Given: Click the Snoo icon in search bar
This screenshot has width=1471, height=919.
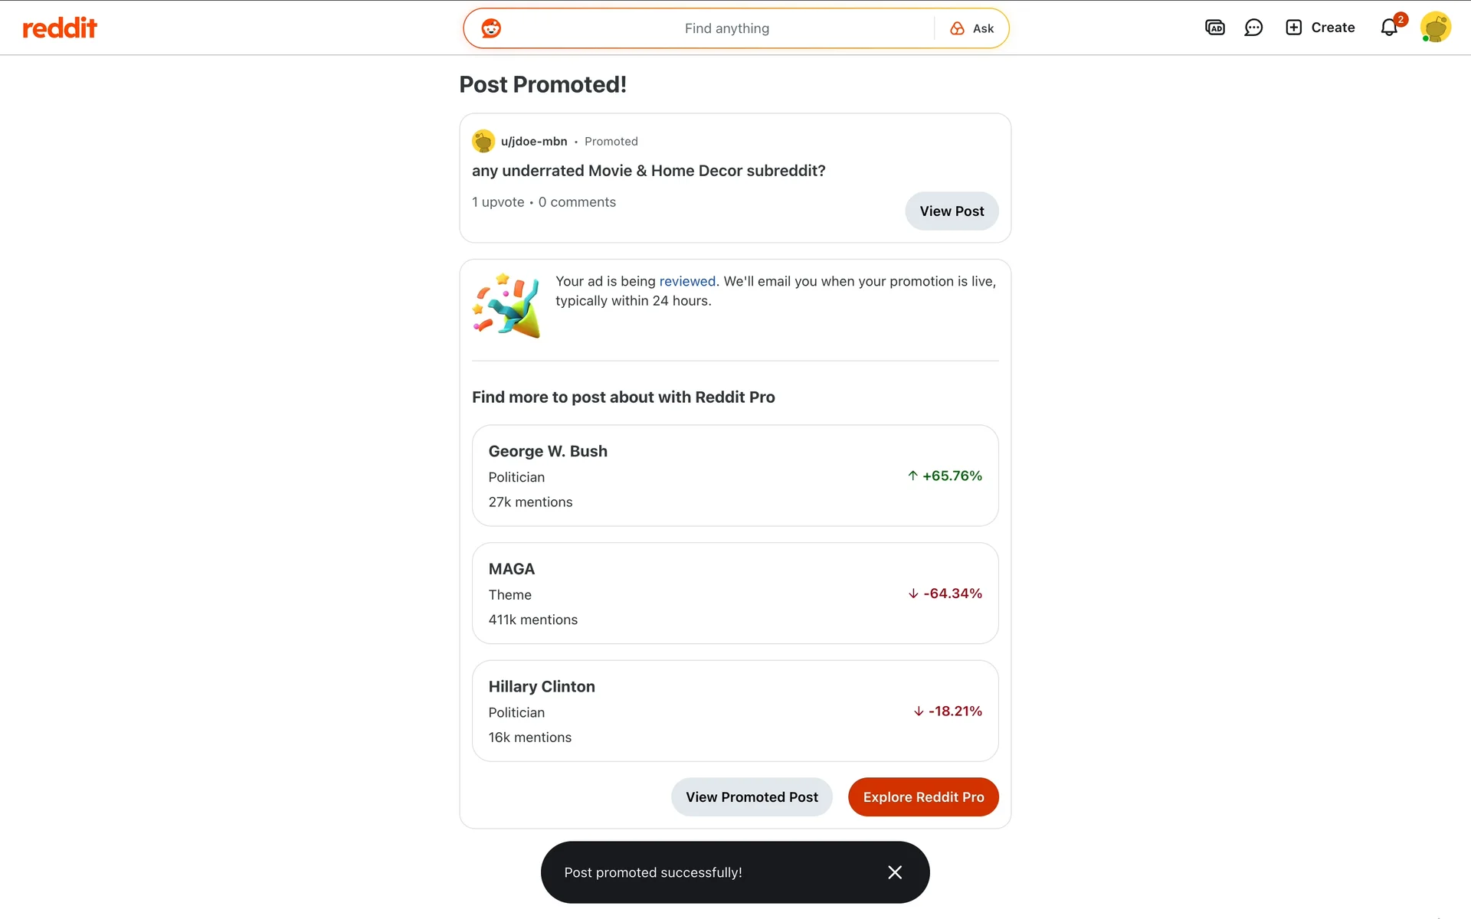Looking at the screenshot, I should [x=491, y=28].
